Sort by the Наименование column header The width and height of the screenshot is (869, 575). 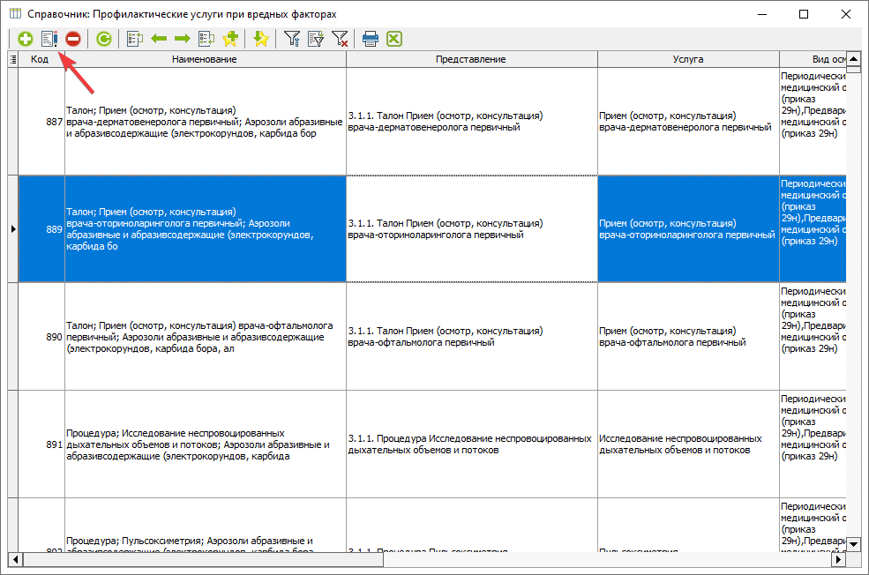coord(205,59)
